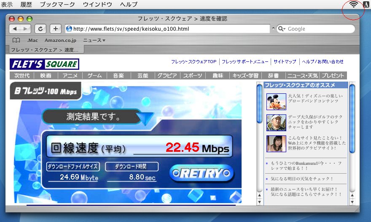
Task: Open 最新のニュースをいち早くお届け link
Action: pyautogui.click(x=306, y=192)
